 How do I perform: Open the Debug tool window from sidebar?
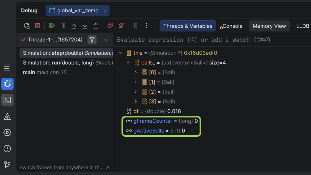point(7,84)
